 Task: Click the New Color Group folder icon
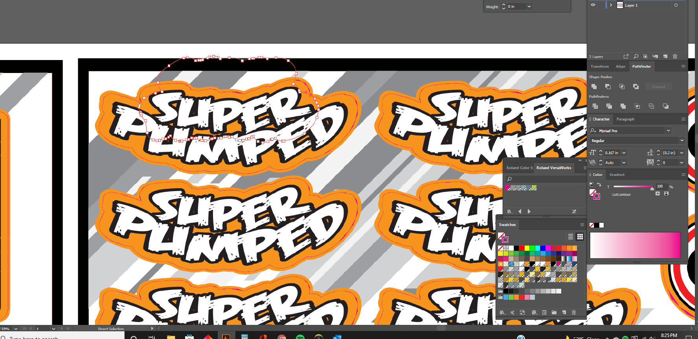tap(554, 313)
